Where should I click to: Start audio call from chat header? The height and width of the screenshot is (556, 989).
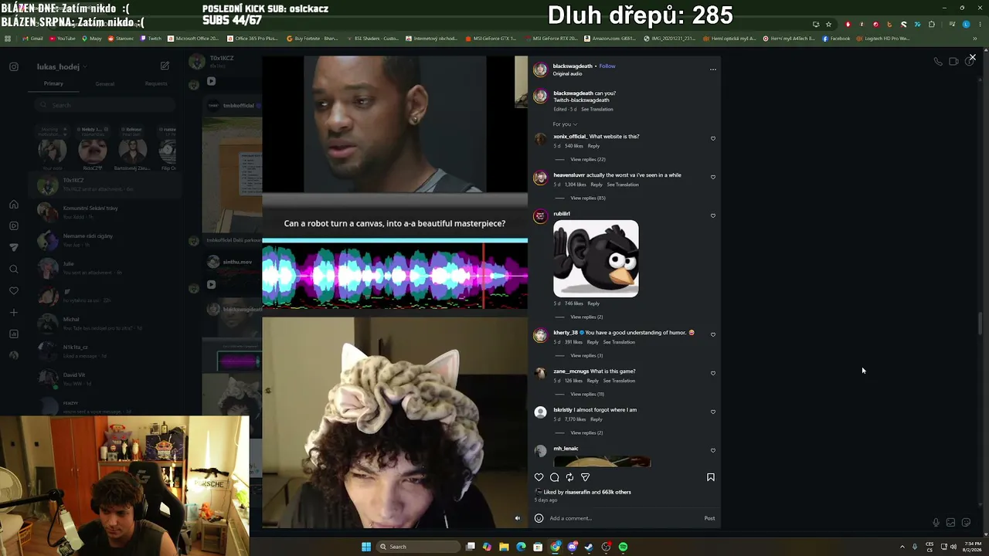(x=938, y=62)
